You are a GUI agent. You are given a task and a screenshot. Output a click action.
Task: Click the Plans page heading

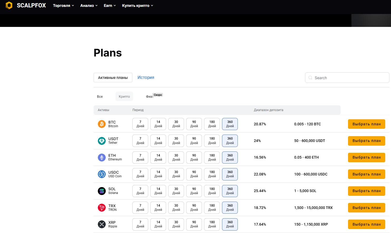pyautogui.click(x=108, y=53)
